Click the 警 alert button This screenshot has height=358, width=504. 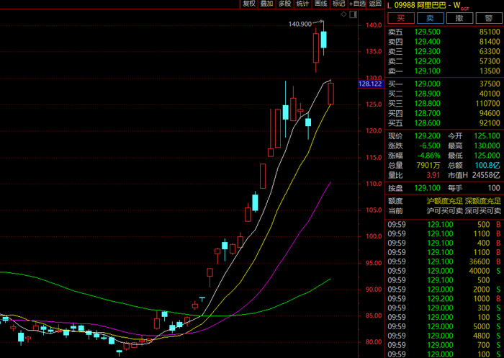click(x=489, y=18)
